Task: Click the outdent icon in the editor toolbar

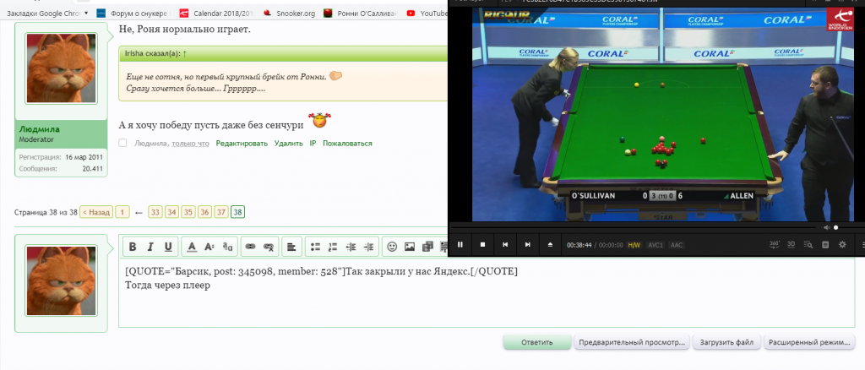Action: click(x=351, y=247)
